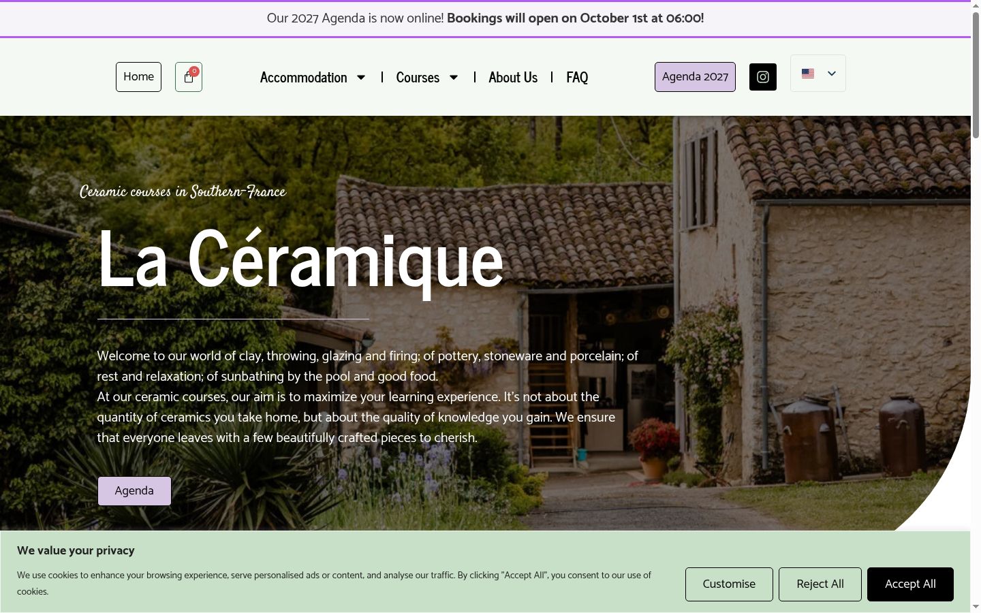Click the scrollbar up arrow
Image resolution: width=981 pixels, height=613 pixels.
pos(976,5)
